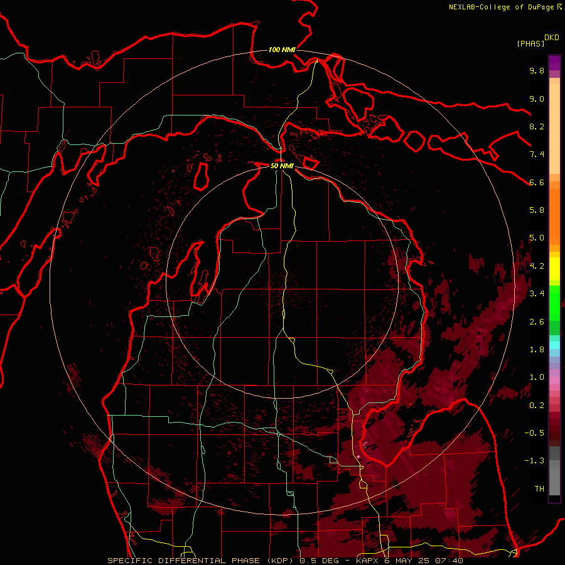The width and height of the screenshot is (565, 565).
Task: Click the 5.8 scale label
Action: pyautogui.click(x=537, y=210)
